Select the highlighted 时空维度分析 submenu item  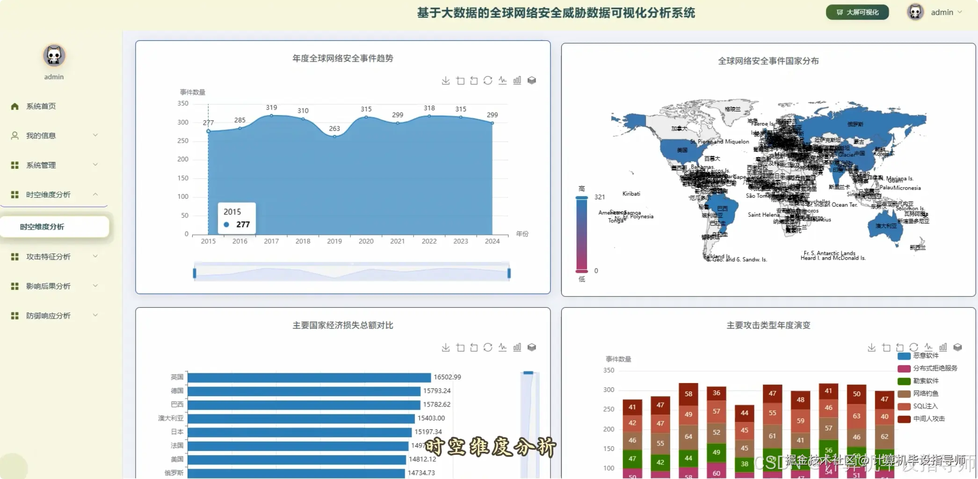(x=55, y=227)
